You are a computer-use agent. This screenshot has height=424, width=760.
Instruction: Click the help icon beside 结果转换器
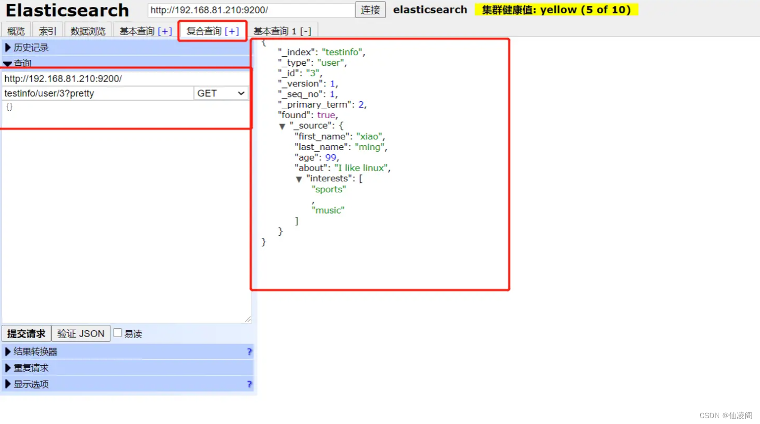tap(249, 352)
